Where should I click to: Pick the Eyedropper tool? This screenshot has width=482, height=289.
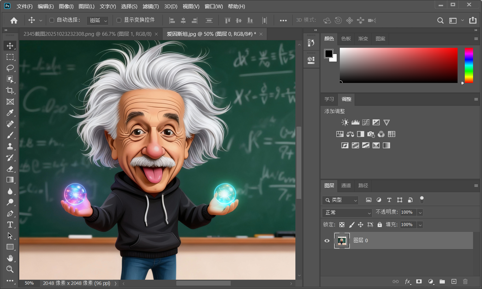(x=10, y=113)
